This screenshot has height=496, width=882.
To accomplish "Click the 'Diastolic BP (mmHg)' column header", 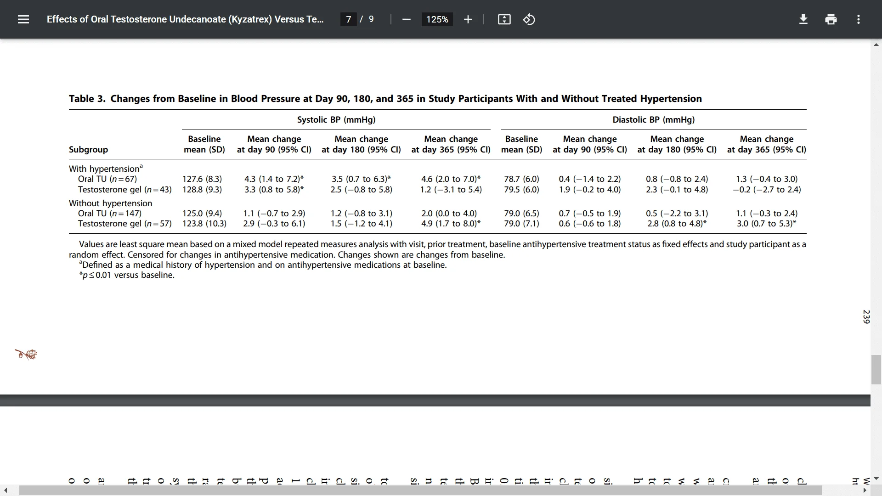I will point(653,120).
